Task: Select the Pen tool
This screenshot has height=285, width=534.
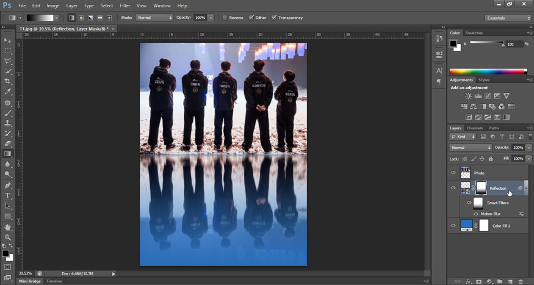Action: 8,185
